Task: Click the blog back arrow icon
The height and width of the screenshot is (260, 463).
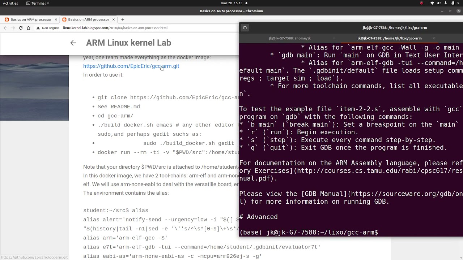Action: tap(73, 43)
